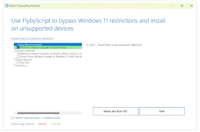Maximize the Flyby11 window
This screenshot has width=200, height=132.
182,5
